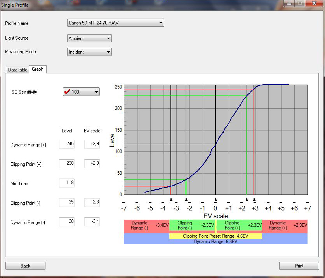This screenshot has width=325, height=278.
Task: Open the Measuring Mode dropdown
Action: click(x=89, y=52)
